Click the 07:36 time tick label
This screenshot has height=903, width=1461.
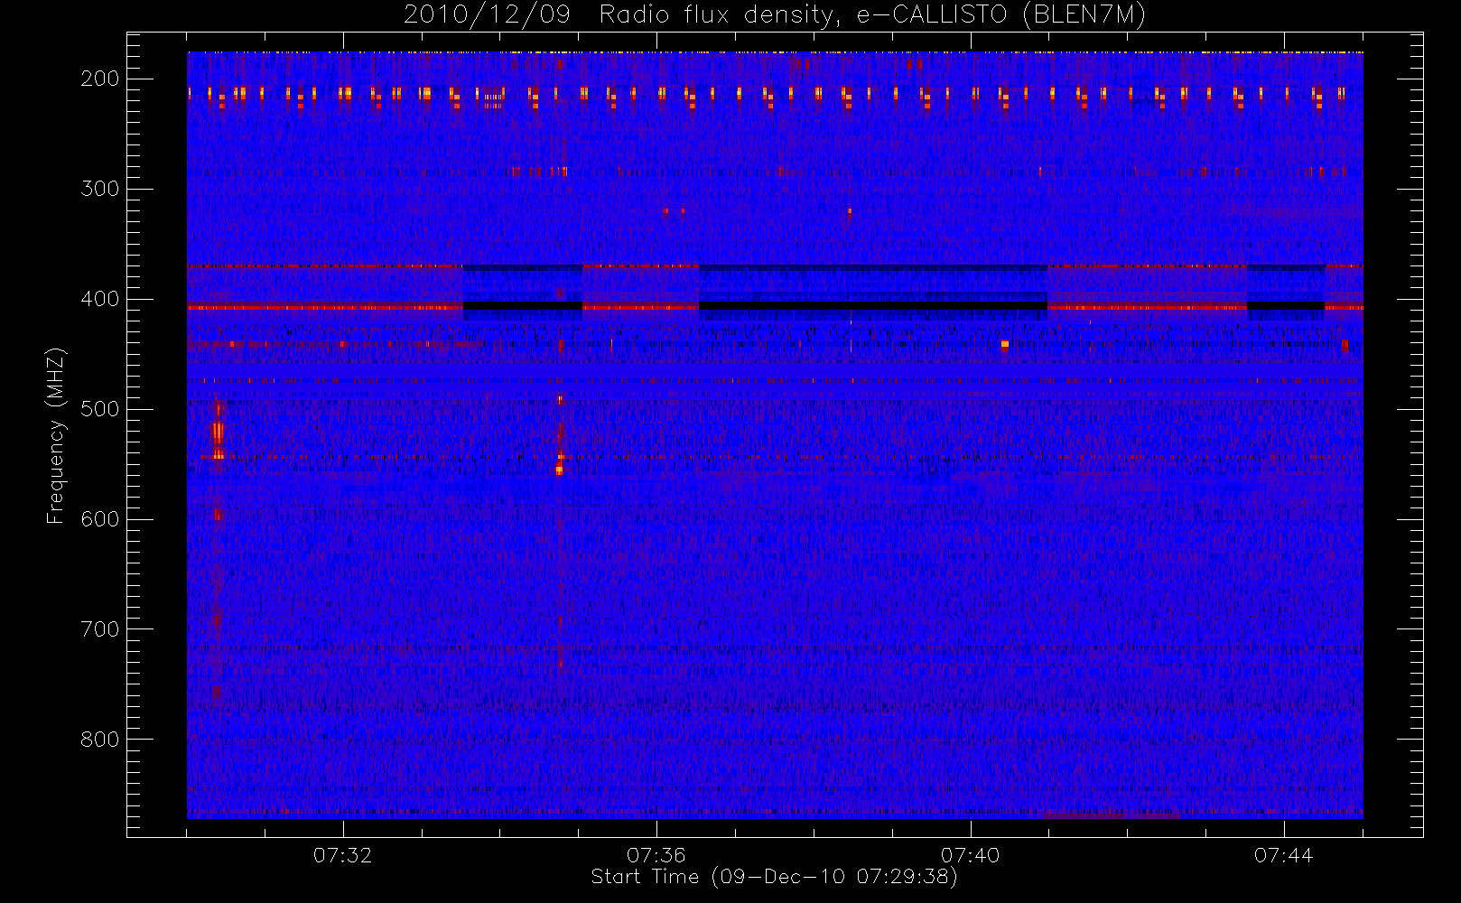point(656,855)
